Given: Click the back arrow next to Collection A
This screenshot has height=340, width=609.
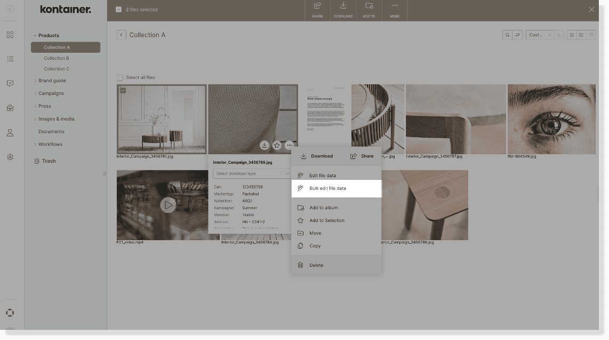Looking at the screenshot, I should pos(121,34).
